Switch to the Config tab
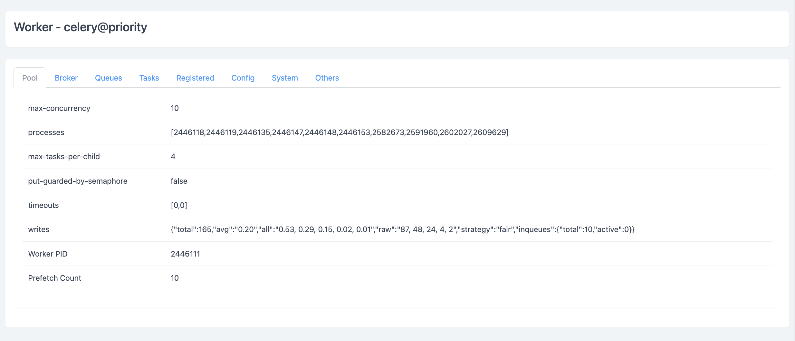The width and height of the screenshot is (795, 341). tap(243, 78)
